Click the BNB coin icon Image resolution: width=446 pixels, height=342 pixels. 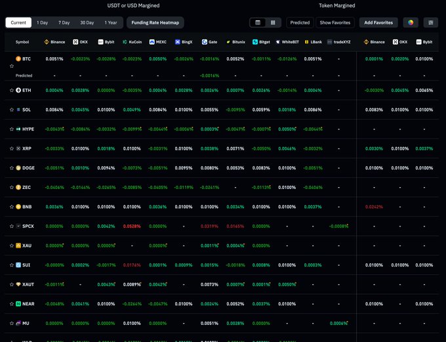tap(18, 207)
